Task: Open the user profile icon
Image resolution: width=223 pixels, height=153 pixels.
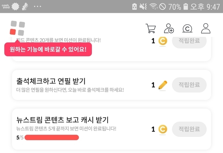Action: click(206, 28)
